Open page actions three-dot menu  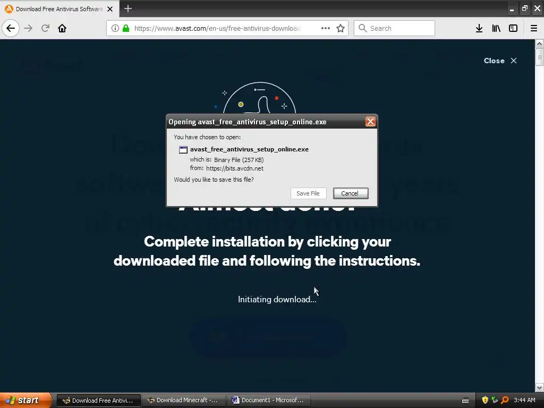tap(326, 28)
